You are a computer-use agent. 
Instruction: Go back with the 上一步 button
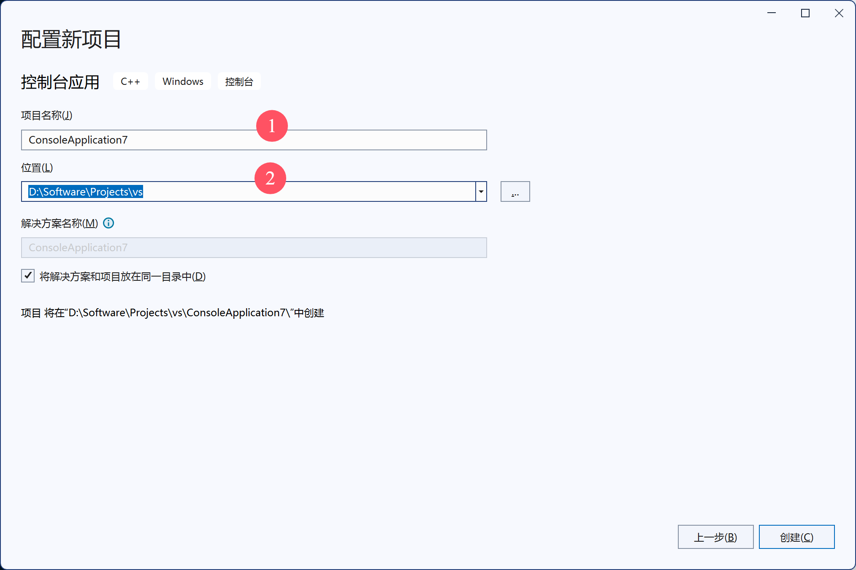[715, 537]
